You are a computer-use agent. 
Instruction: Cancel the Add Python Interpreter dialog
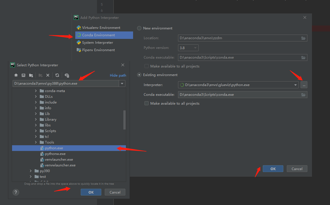(x=297, y=169)
